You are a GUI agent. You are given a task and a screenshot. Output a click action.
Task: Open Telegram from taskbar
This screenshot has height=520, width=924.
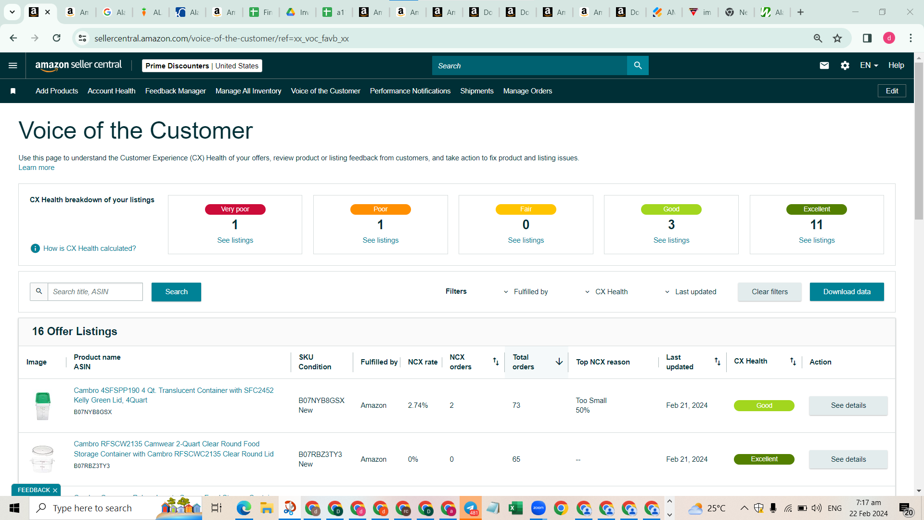[470, 508]
